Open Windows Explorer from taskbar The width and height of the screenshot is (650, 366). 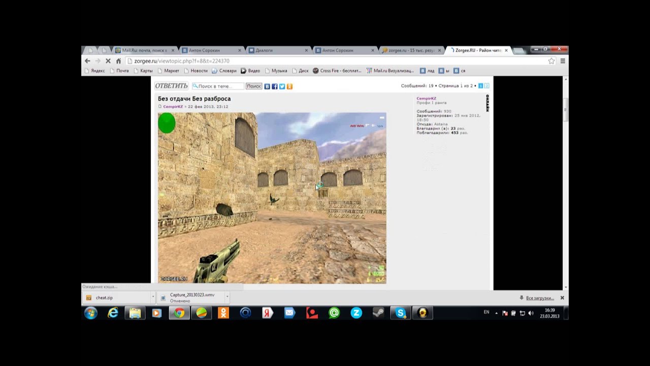[x=135, y=313]
